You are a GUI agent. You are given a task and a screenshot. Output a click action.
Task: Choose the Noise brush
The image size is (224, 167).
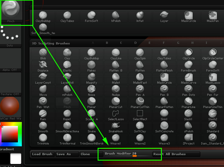click(92, 91)
